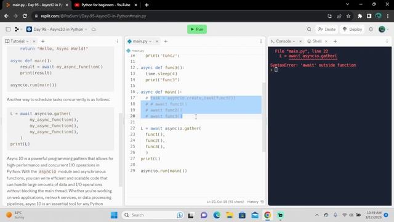
Task: Click the Deploy button
Action: [352, 29]
